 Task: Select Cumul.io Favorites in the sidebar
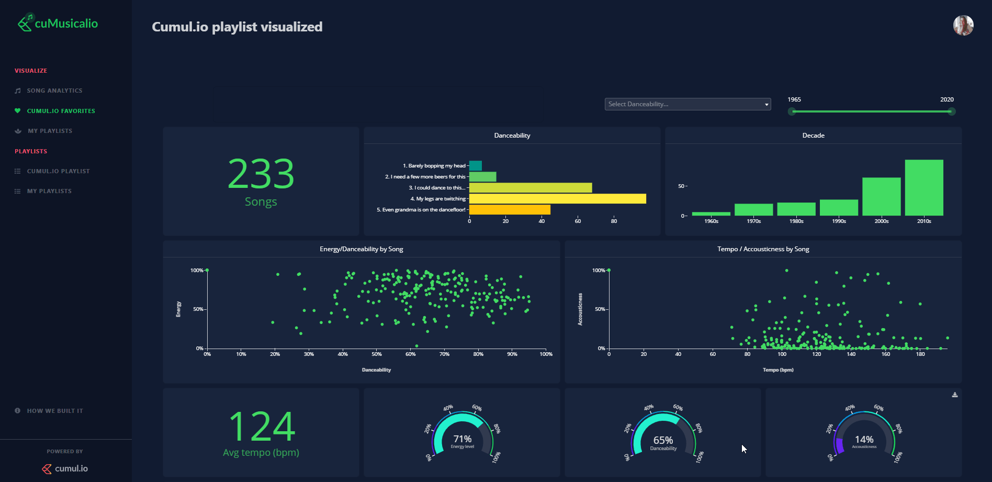click(61, 111)
